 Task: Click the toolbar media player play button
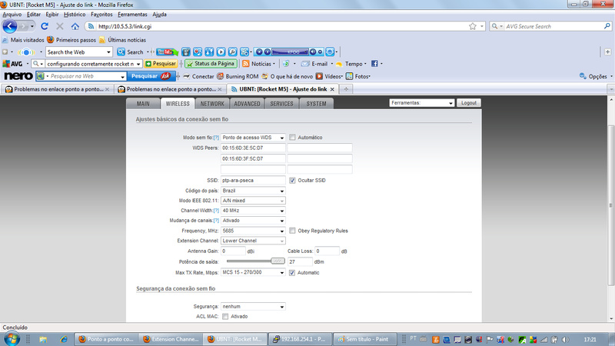point(221,52)
